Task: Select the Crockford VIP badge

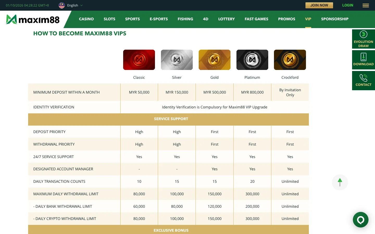Action: click(290, 60)
